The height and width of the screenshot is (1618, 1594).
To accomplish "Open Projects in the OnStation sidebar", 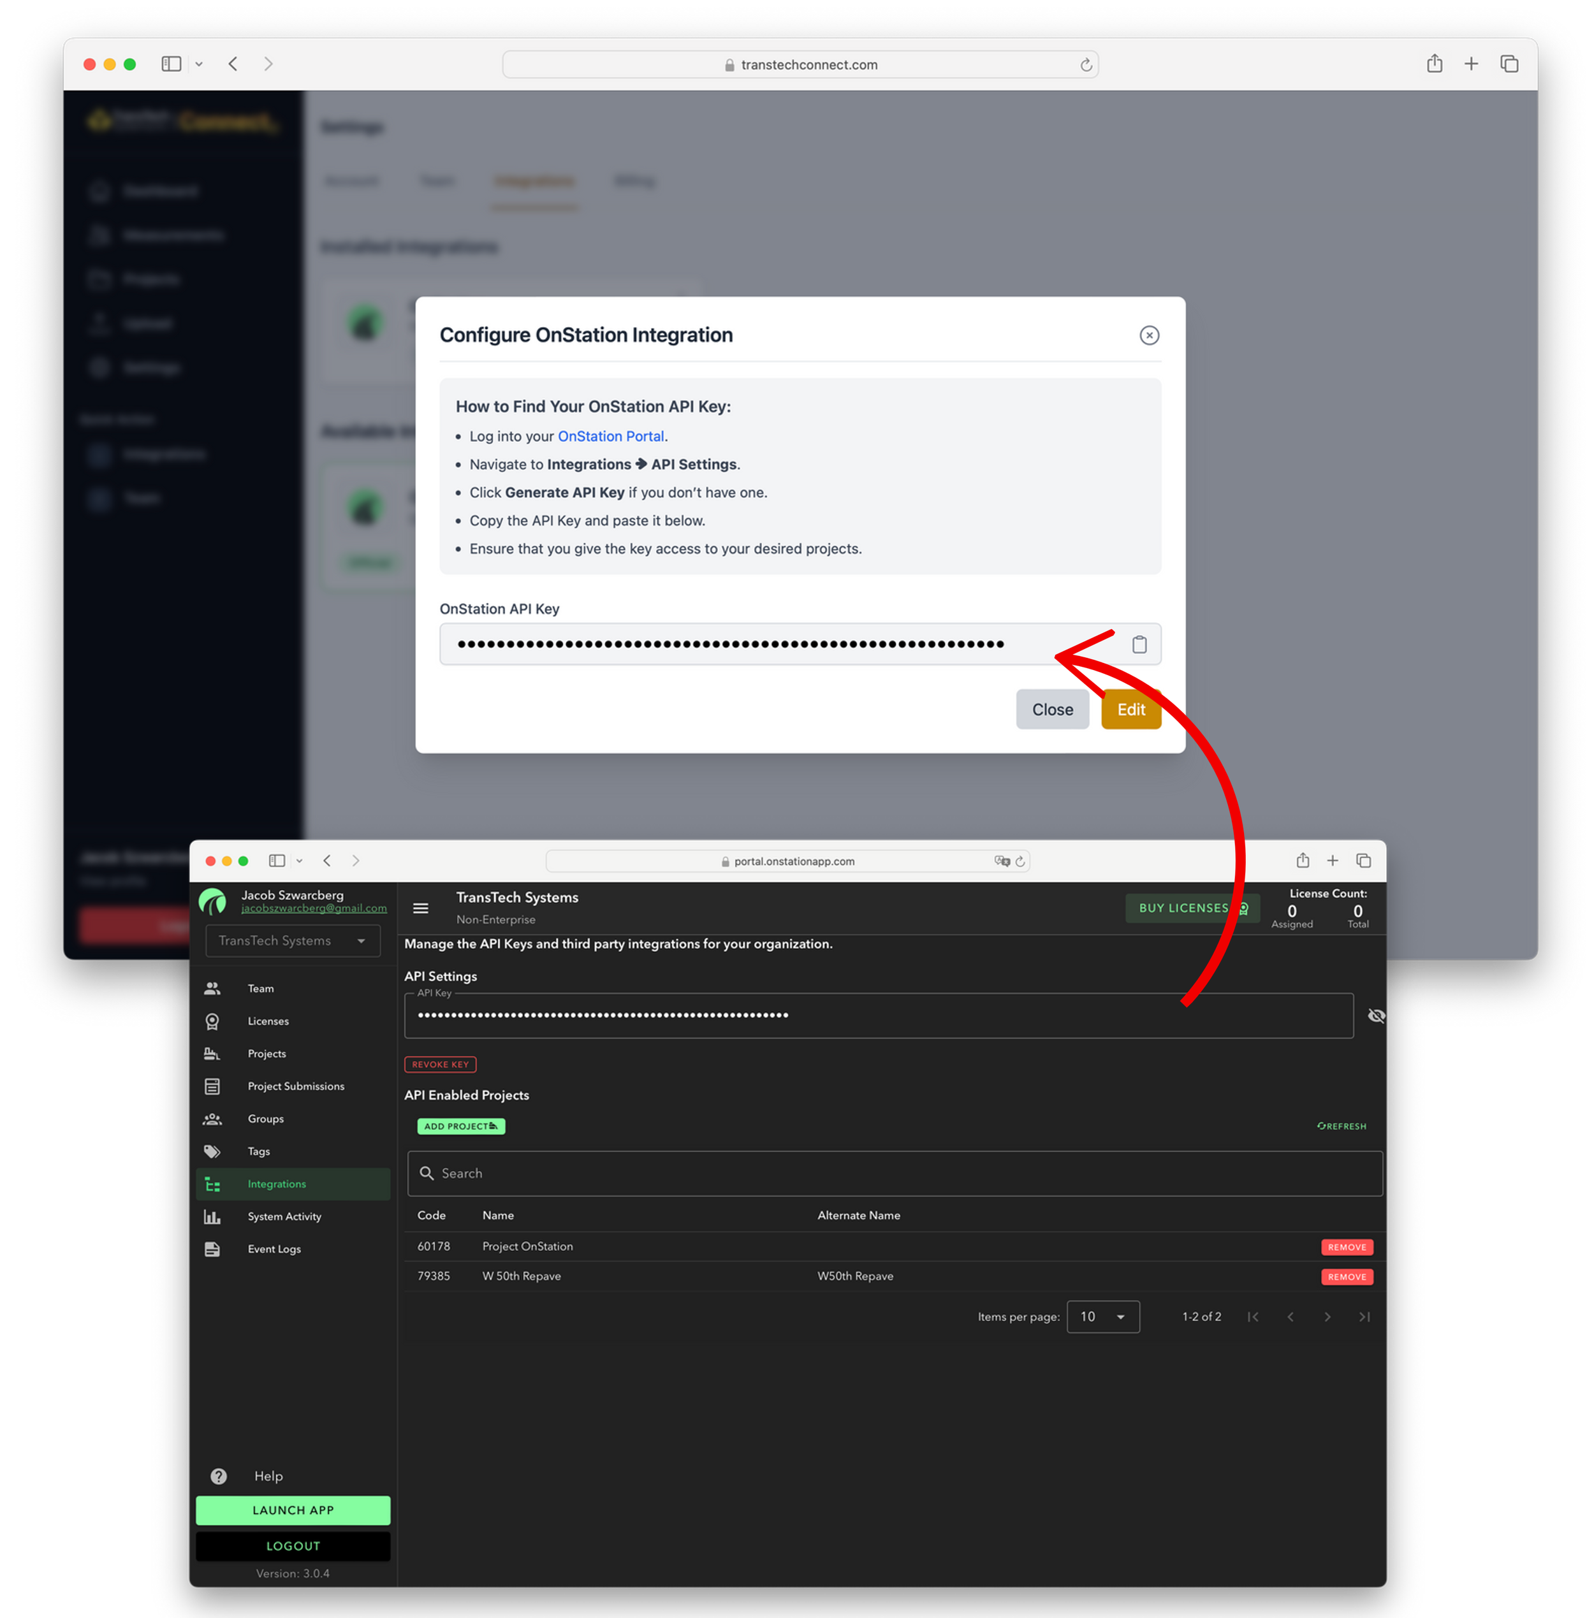I will (x=292, y=1053).
